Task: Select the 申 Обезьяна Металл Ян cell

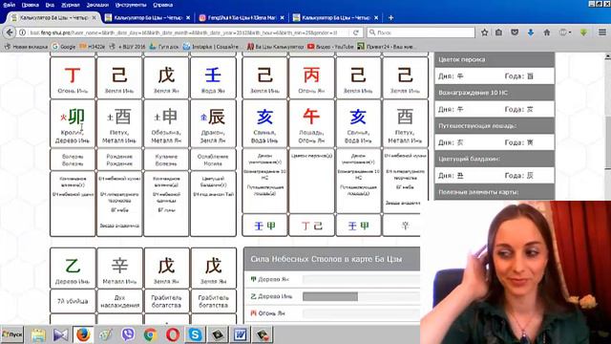Action: click(166, 123)
